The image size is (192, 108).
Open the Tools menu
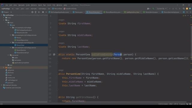pos(49,5)
